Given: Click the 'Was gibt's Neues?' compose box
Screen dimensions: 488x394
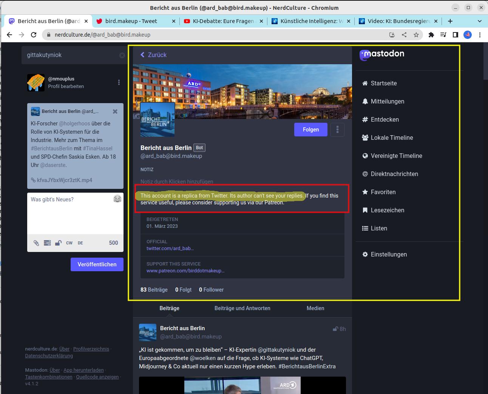Looking at the screenshot, I should point(75,213).
